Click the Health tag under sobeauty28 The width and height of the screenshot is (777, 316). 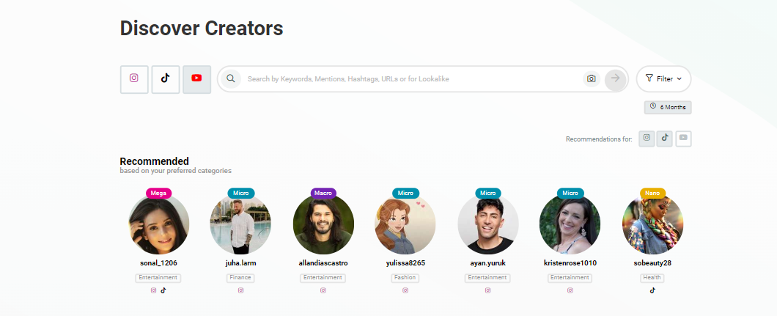[652, 278]
